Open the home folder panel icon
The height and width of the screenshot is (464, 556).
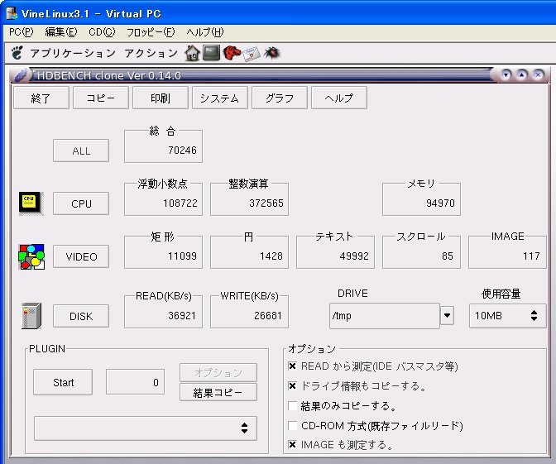[x=192, y=53]
